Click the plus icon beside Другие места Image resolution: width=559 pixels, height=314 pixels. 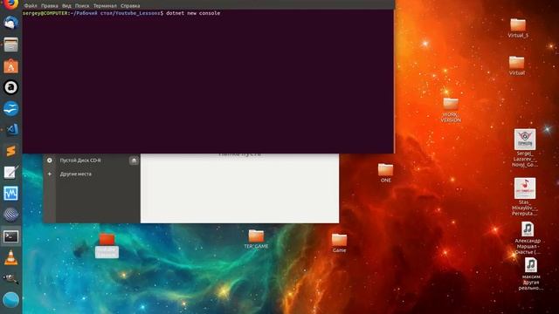coord(50,174)
